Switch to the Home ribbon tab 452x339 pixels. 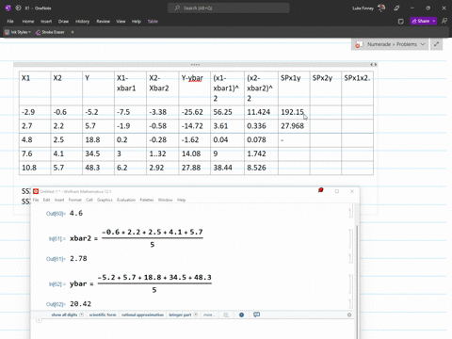[x=28, y=22]
